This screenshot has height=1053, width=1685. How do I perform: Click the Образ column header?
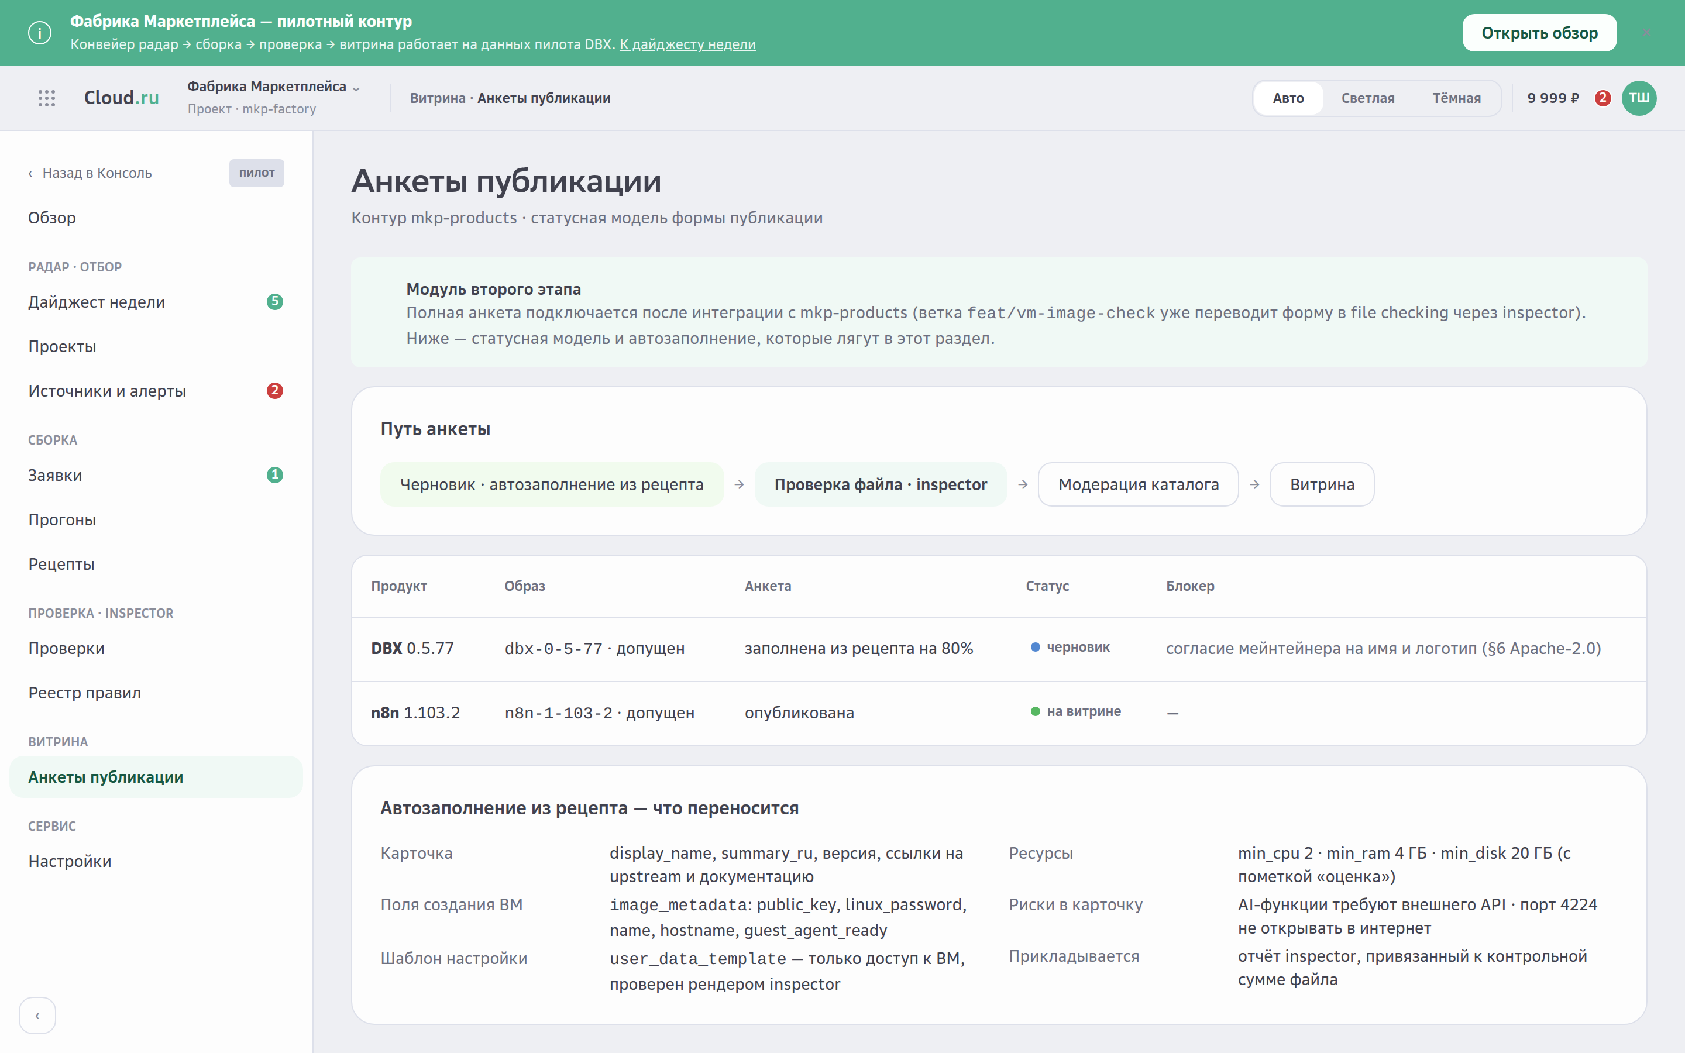pyautogui.click(x=524, y=586)
